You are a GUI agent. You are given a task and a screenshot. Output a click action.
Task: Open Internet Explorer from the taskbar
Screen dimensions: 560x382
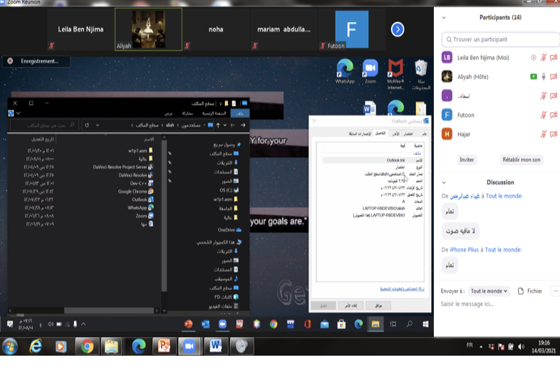pyautogui.click(x=36, y=346)
